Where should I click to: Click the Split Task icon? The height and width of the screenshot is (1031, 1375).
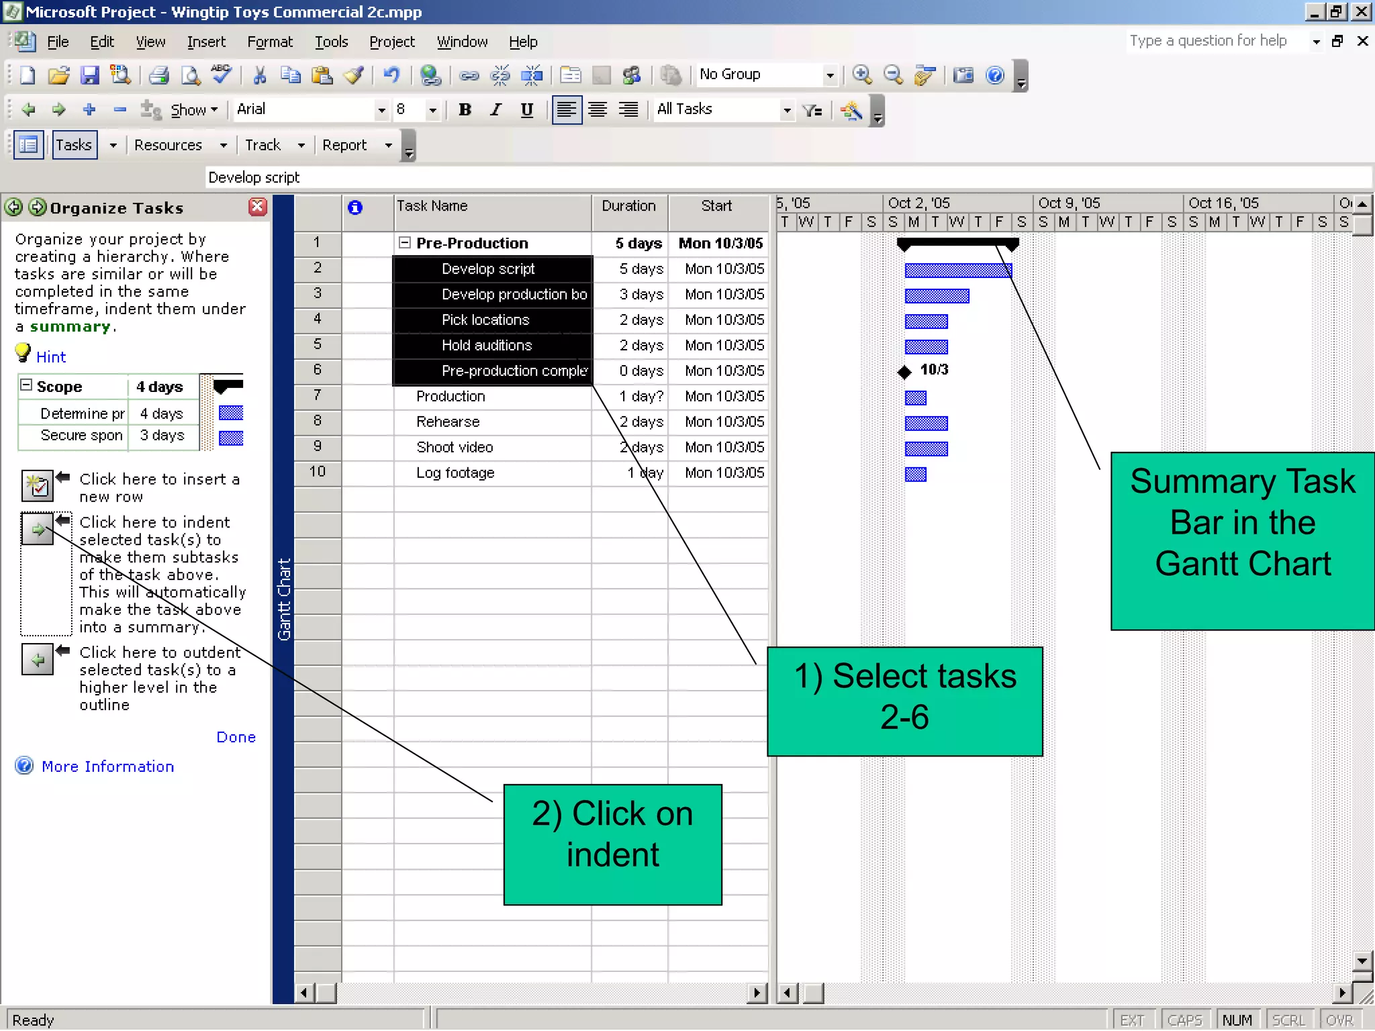pyautogui.click(x=532, y=75)
